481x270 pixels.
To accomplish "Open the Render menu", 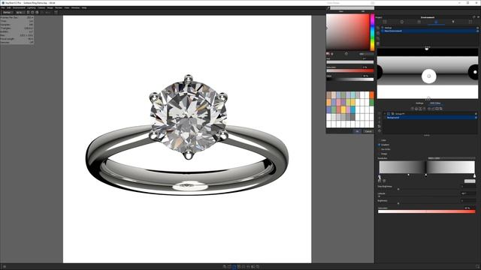I will click(x=59, y=7).
